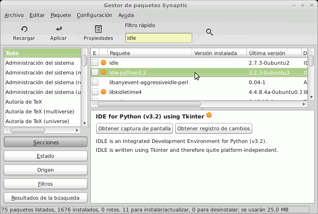The height and width of the screenshot is (214, 318).
Task: Click the Aplicar apply arrow icon
Action: click(x=59, y=29)
